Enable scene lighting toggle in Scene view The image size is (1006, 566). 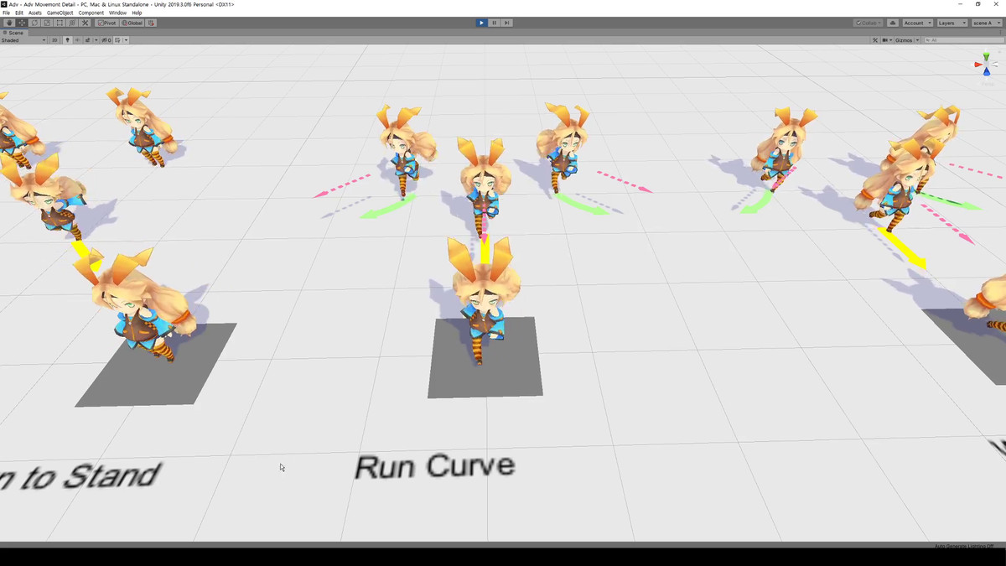tap(68, 39)
